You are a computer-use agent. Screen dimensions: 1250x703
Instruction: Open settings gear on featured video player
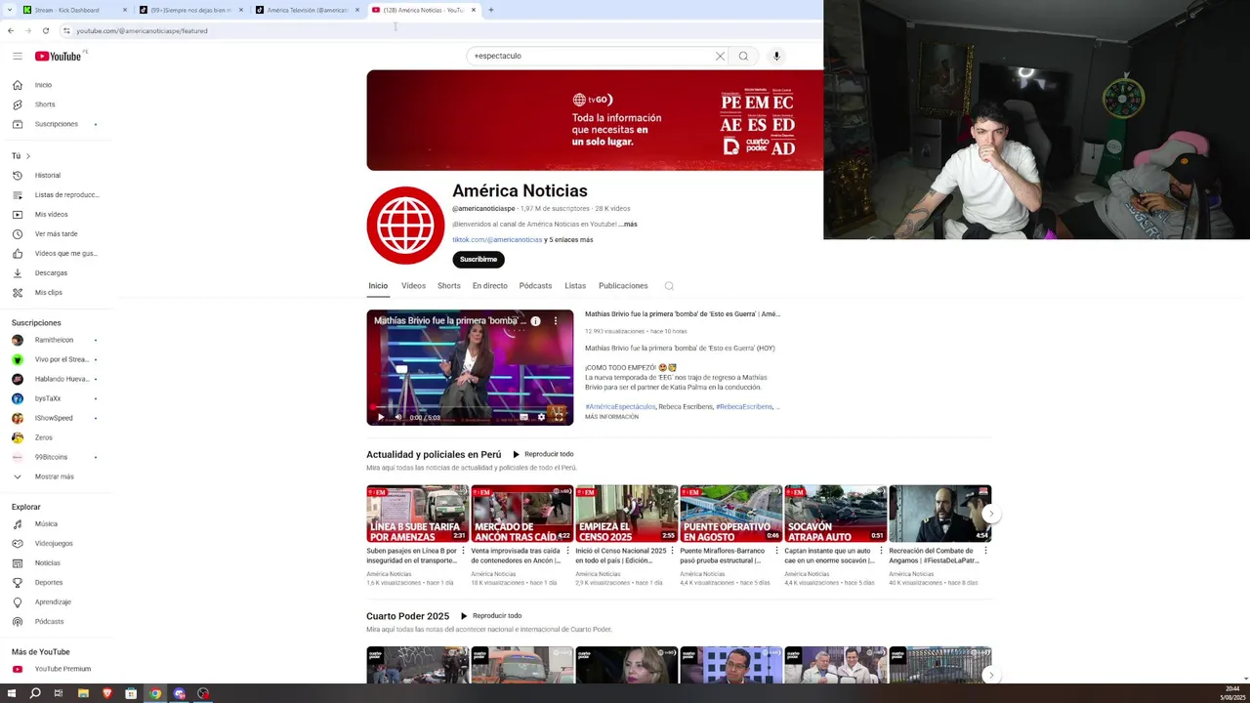[x=541, y=417]
